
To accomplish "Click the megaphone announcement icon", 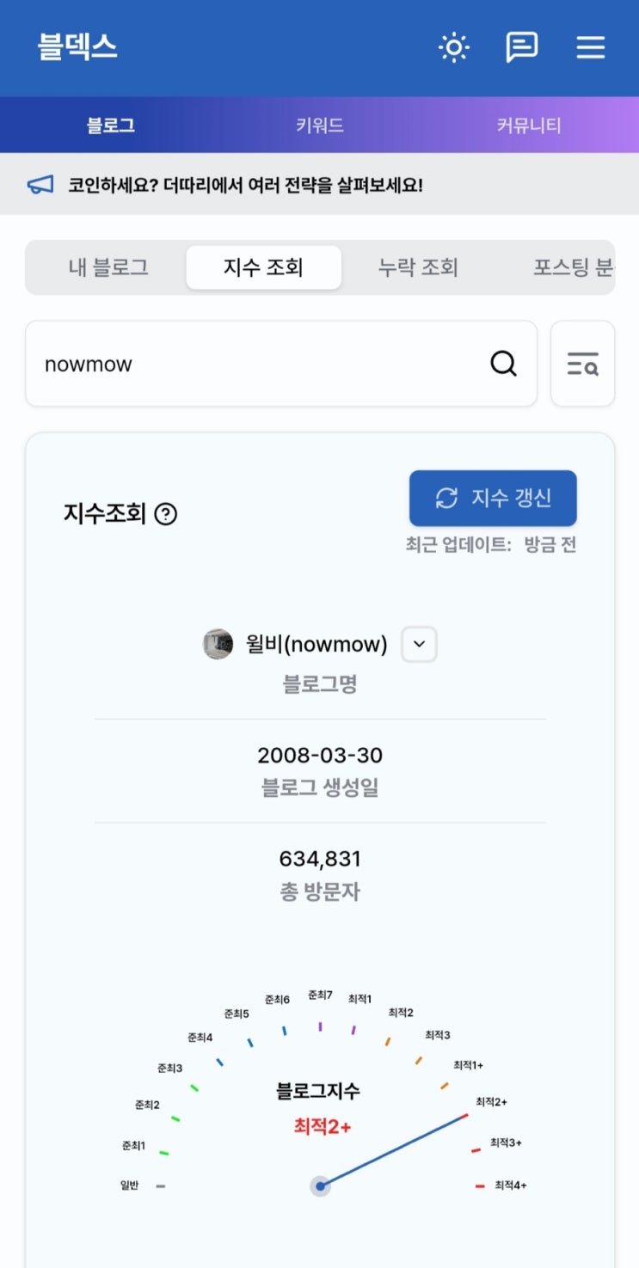I will pyautogui.click(x=40, y=185).
